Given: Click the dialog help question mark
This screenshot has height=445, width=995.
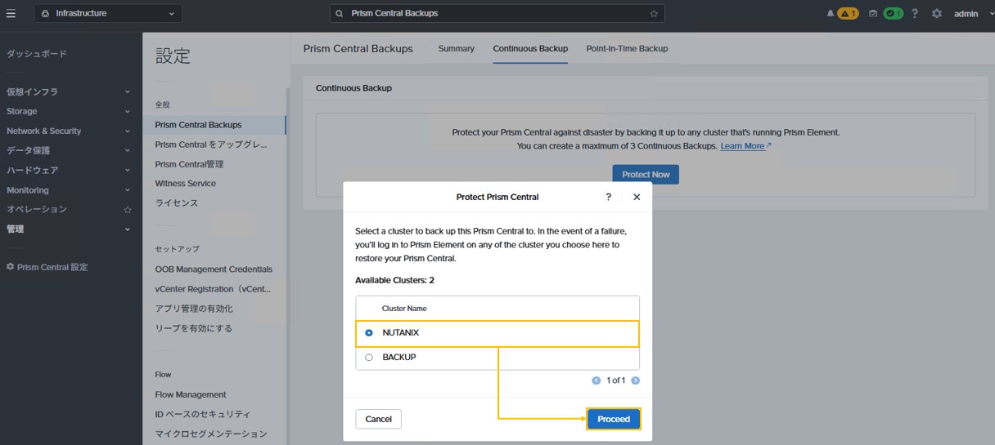Looking at the screenshot, I should click(x=608, y=197).
